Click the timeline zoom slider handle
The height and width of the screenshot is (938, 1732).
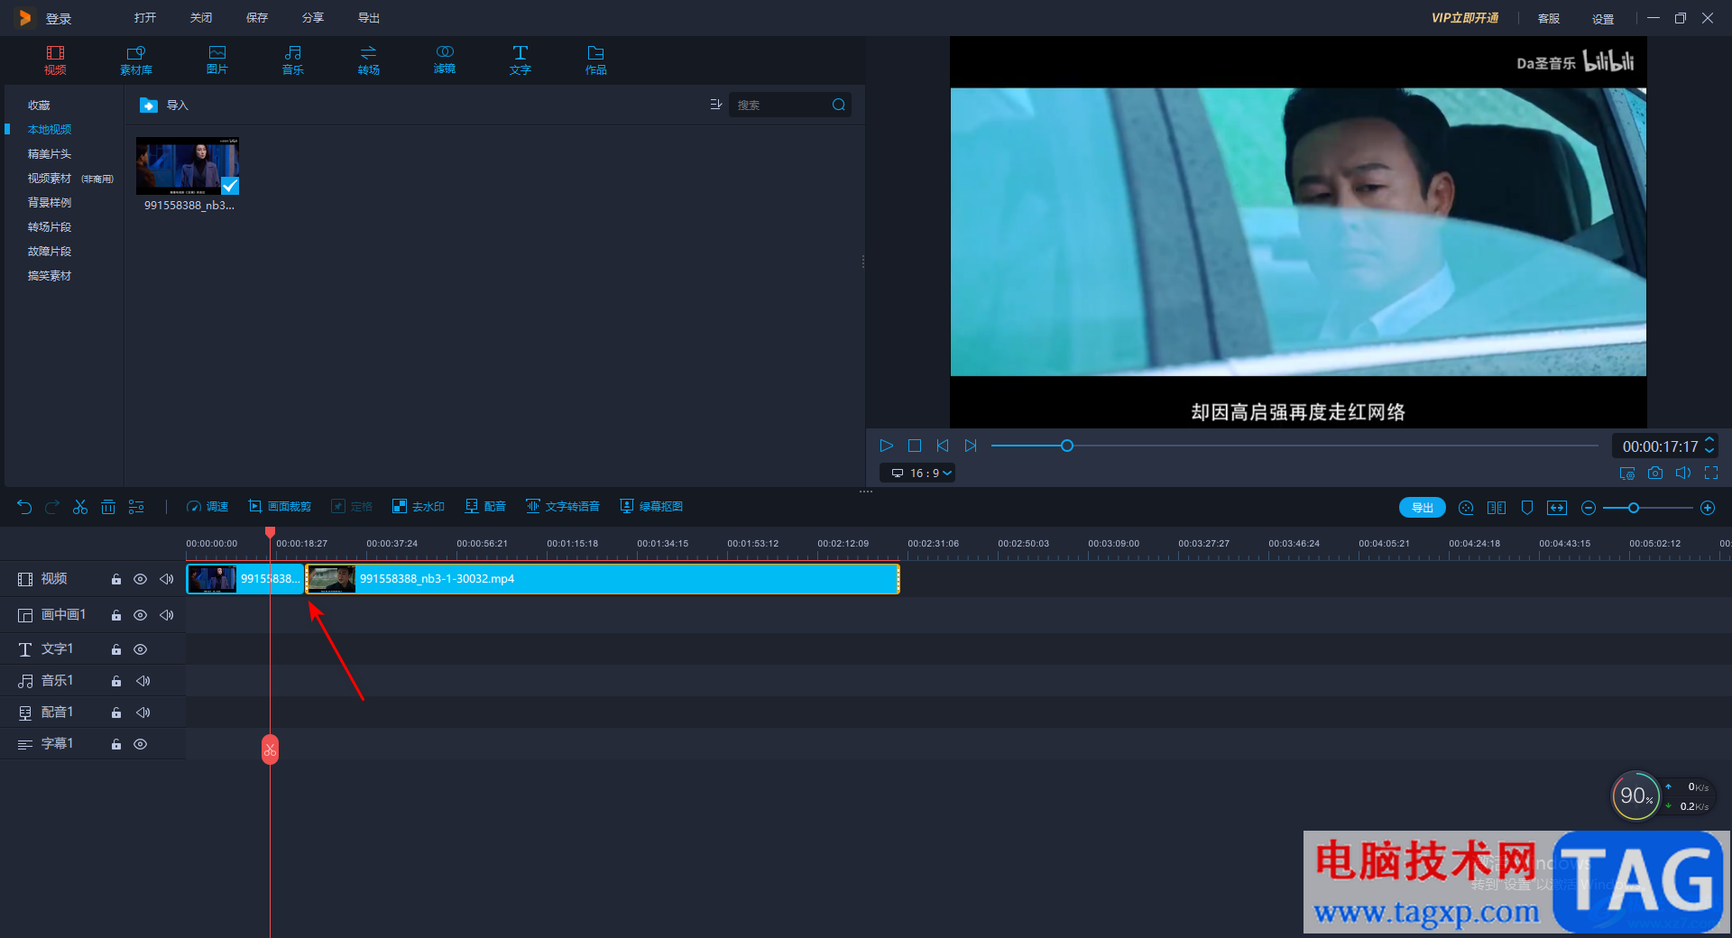[x=1634, y=508]
